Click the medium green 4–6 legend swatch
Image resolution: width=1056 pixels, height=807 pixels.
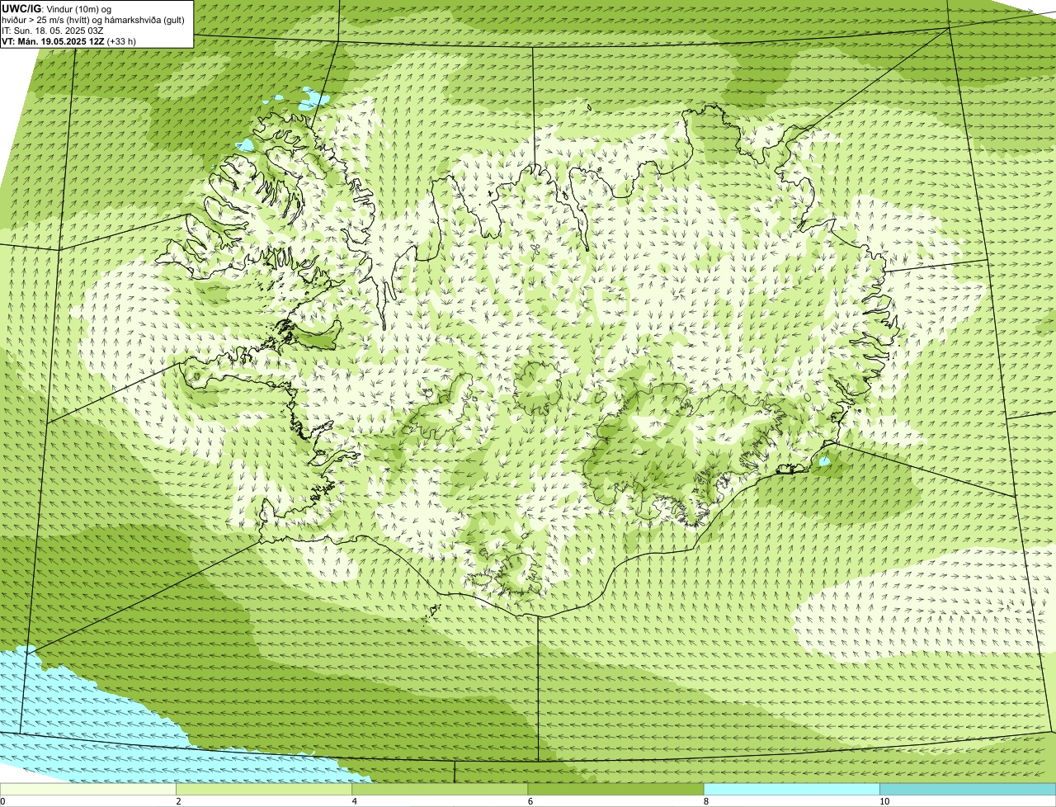440,790
